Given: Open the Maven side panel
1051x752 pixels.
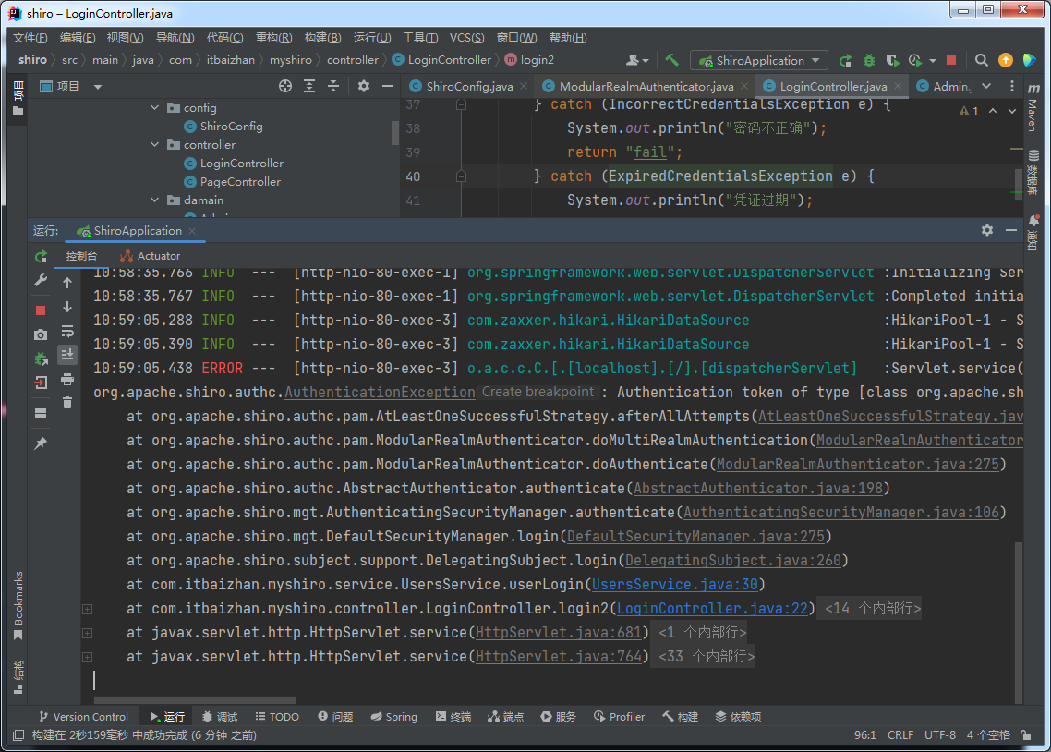Looking at the screenshot, I should [x=1033, y=109].
